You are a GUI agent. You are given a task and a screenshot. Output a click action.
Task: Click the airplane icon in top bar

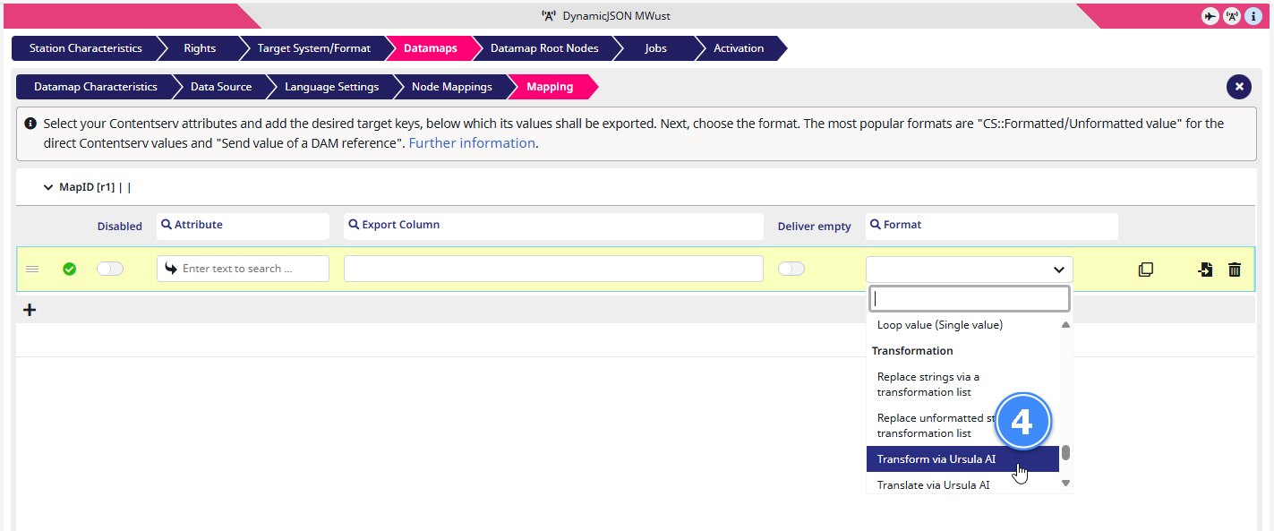point(1210,16)
